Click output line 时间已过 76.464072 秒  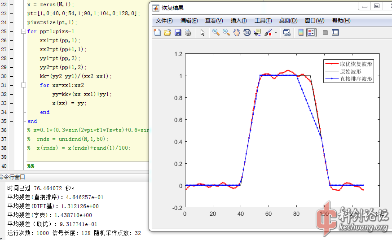click(41, 188)
